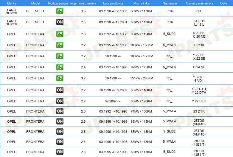Screen dimensions: 233x157
Task: Click ON icon for Frontera 2.8 5_MWL4 row
Action: tap(60, 141)
